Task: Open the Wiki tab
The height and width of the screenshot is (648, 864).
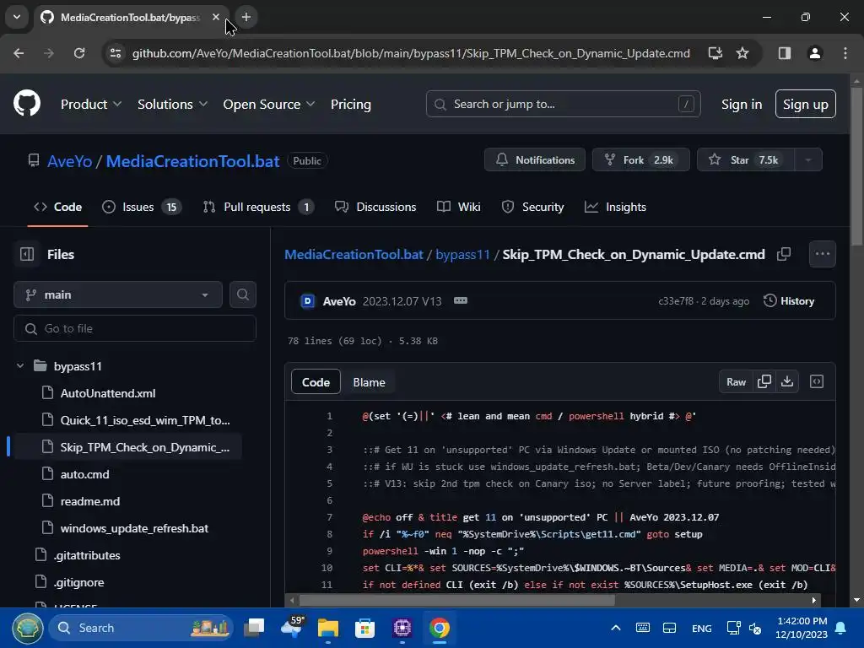Action: (x=458, y=208)
